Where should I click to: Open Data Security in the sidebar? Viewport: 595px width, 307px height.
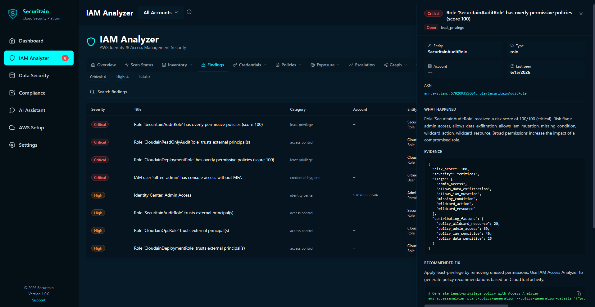point(39,75)
